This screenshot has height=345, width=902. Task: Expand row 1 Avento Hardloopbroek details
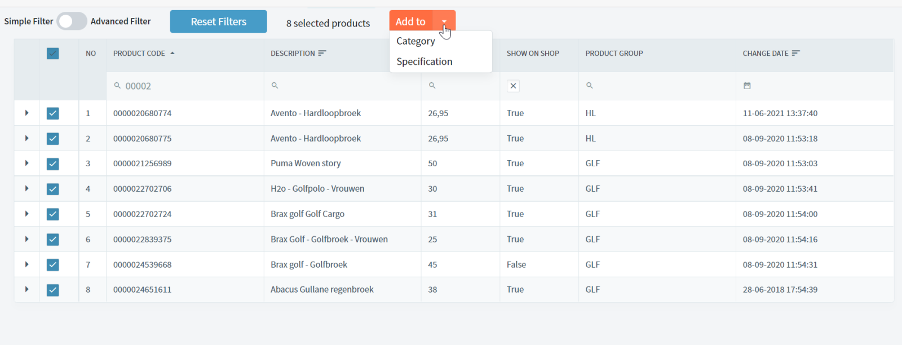[26, 113]
